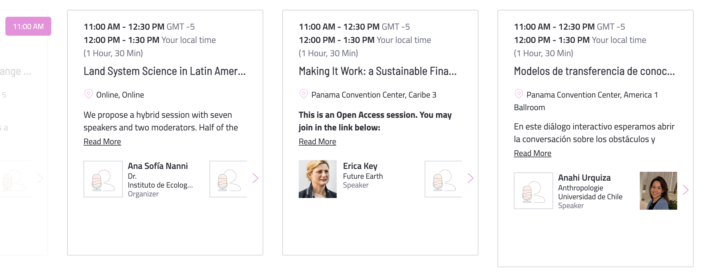Open Read More under Land System Science

pyautogui.click(x=102, y=142)
